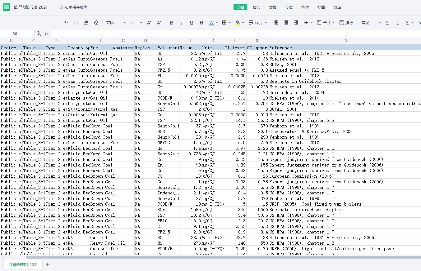Toggle bold formatting
Viewport: 421px width, 271px height.
[172, 23]
